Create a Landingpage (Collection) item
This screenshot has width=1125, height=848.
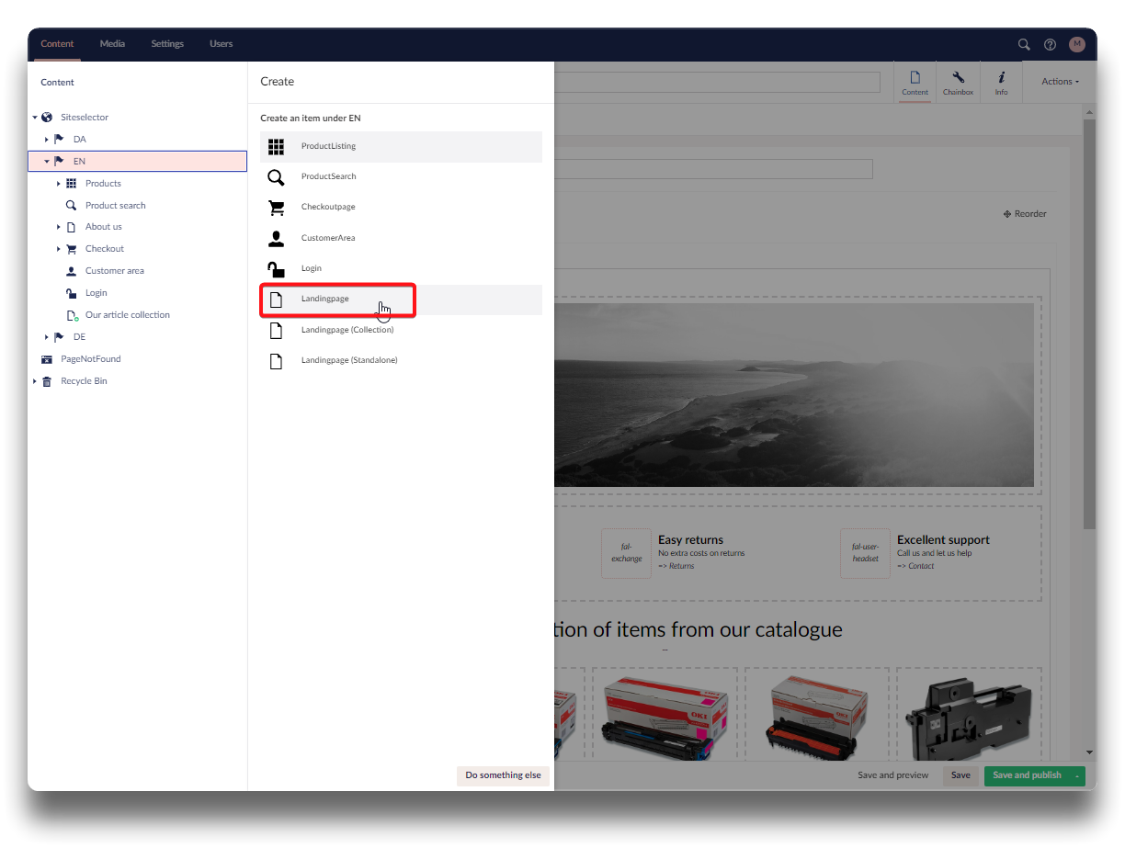[347, 330]
